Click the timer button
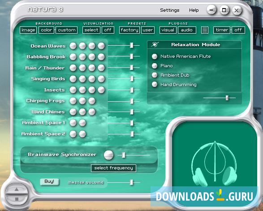263x211 pixels. (x=222, y=30)
